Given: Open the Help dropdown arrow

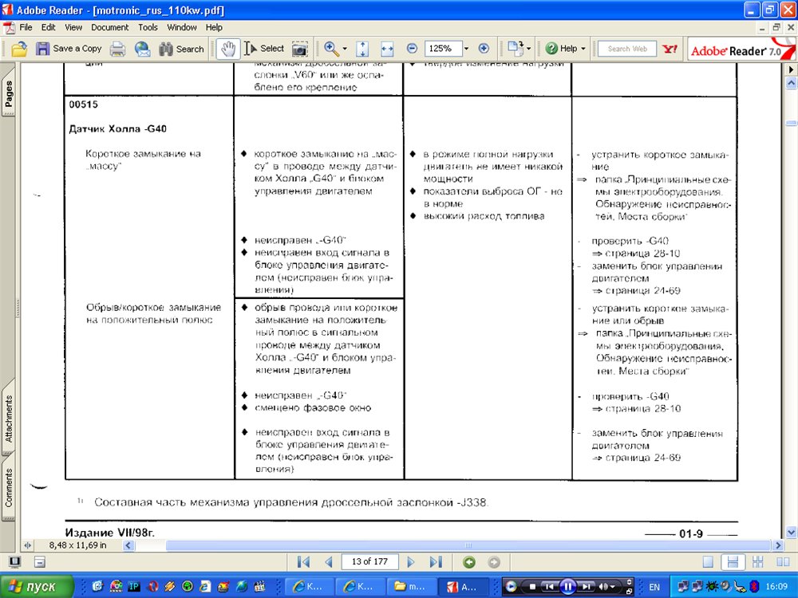Looking at the screenshot, I should [583, 49].
